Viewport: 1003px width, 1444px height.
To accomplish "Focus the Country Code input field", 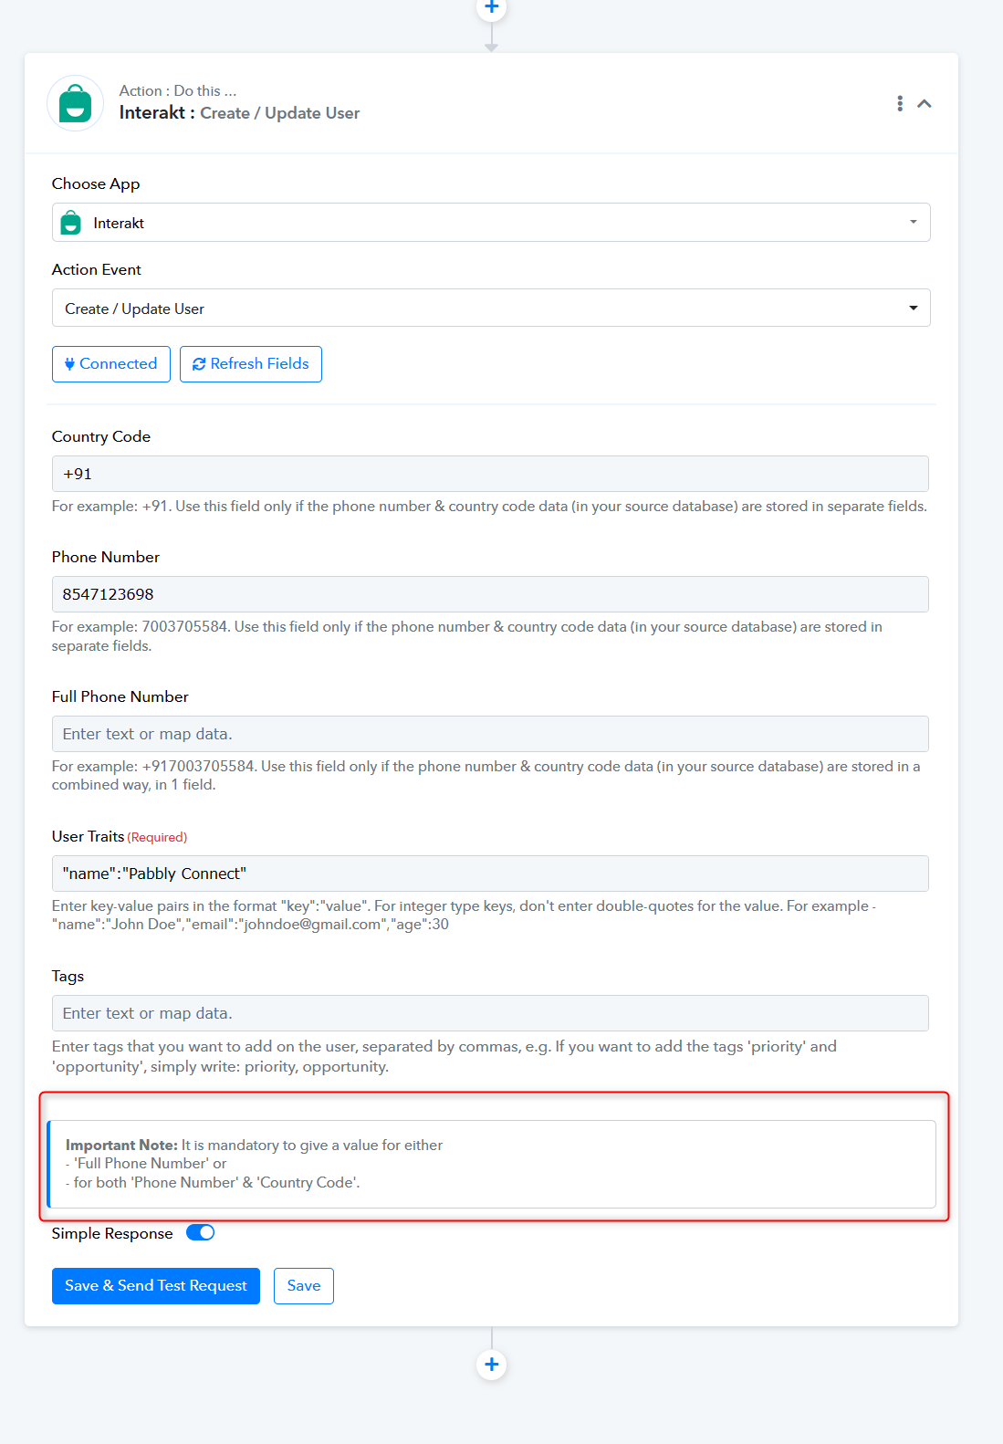I will click(490, 474).
